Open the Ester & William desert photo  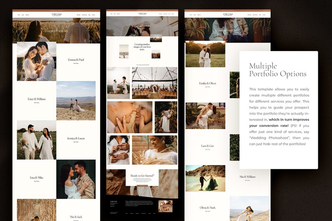pyautogui.click(x=76, y=101)
